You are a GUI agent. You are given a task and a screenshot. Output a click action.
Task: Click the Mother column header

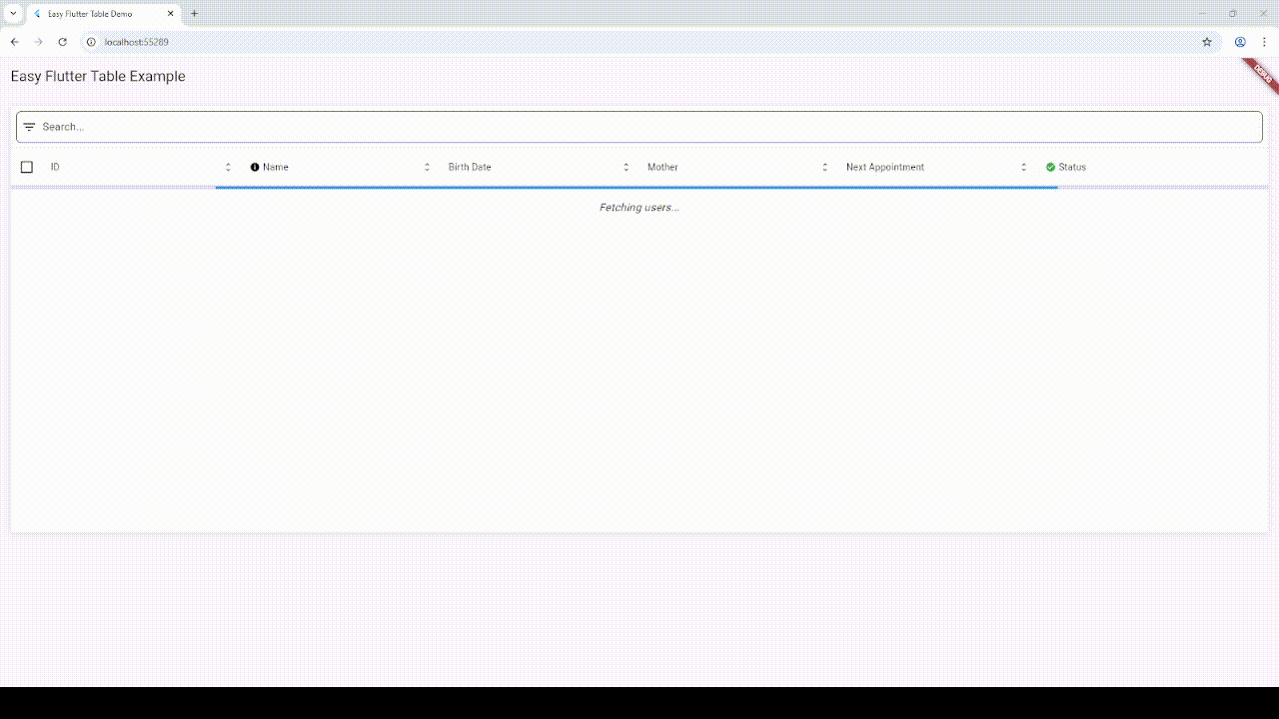pyautogui.click(x=662, y=167)
